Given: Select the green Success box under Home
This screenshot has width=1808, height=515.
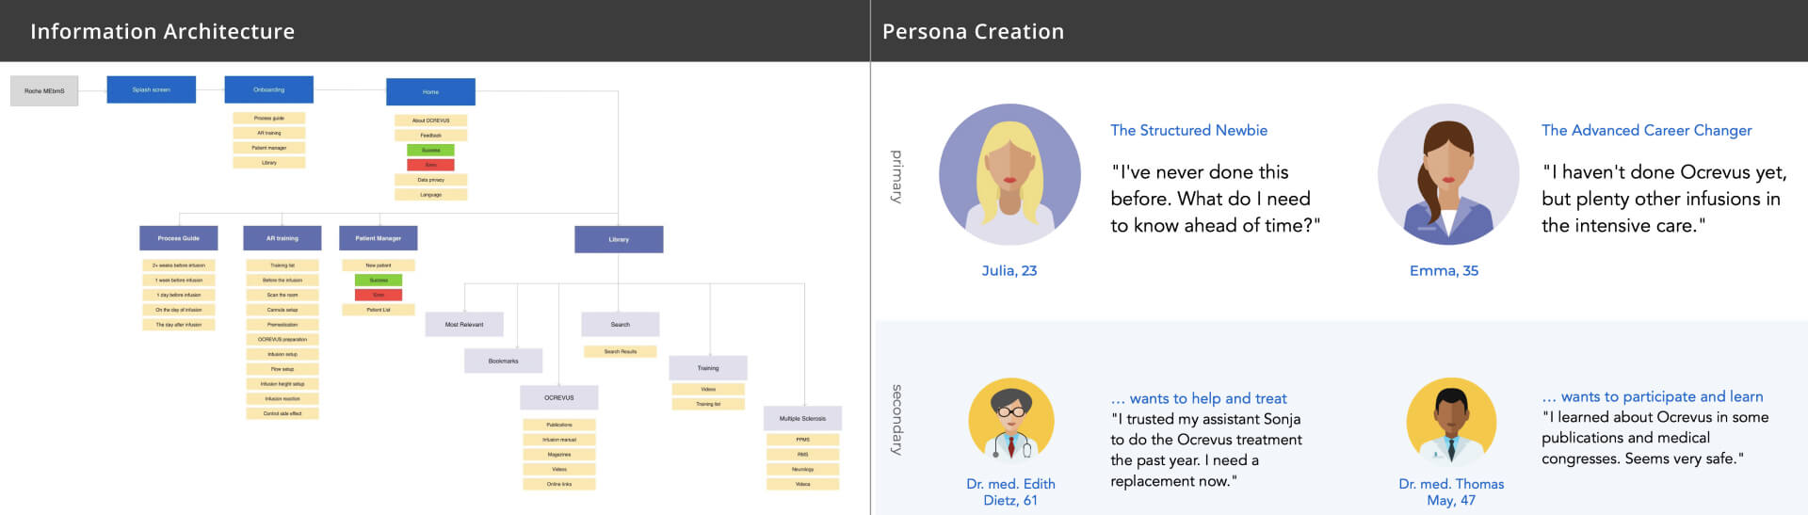Looking at the screenshot, I should point(430,150).
